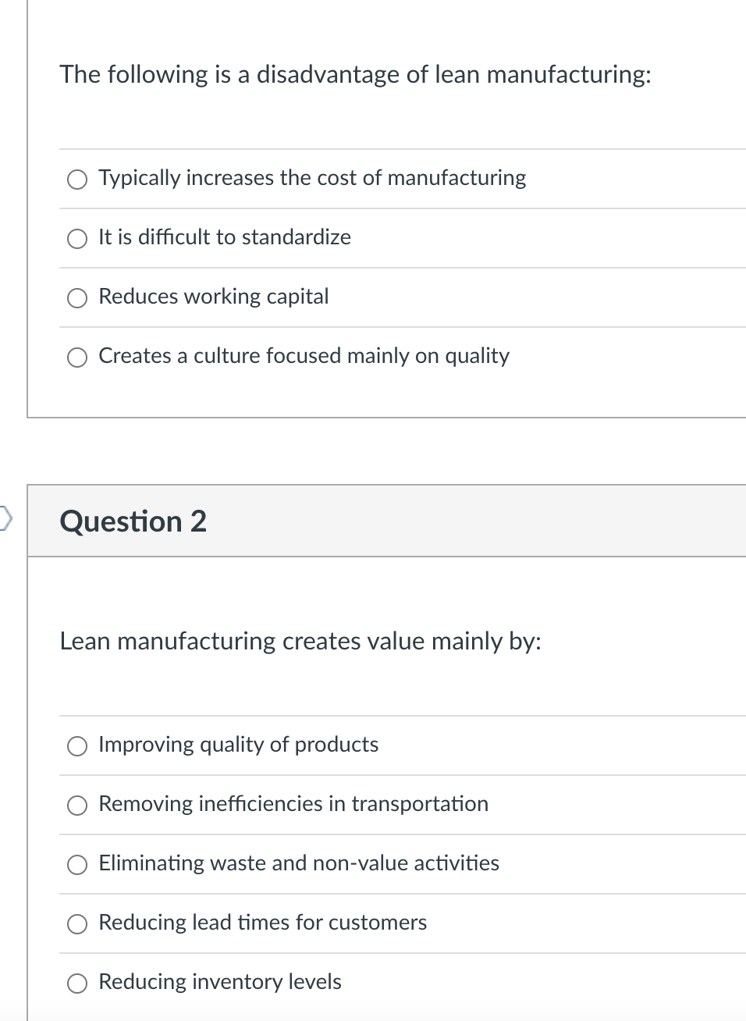Click "Lean manufacturing creates value mainly by" prompt
Image resolution: width=746 pixels, height=1021 pixels.
pos(301,642)
